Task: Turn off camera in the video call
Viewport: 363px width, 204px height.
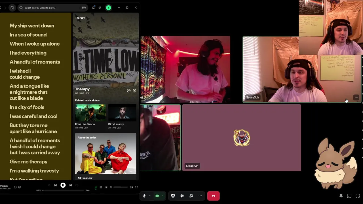Action: pos(157,196)
